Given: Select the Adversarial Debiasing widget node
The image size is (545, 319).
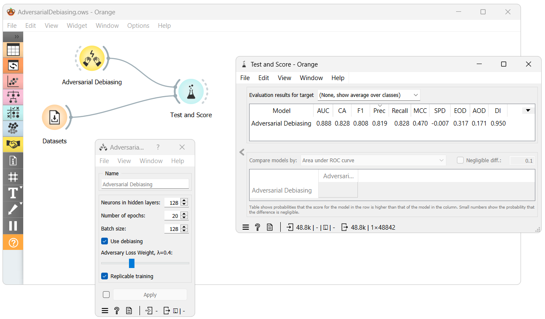Looking at the screenshot, I should click(92, 58).
